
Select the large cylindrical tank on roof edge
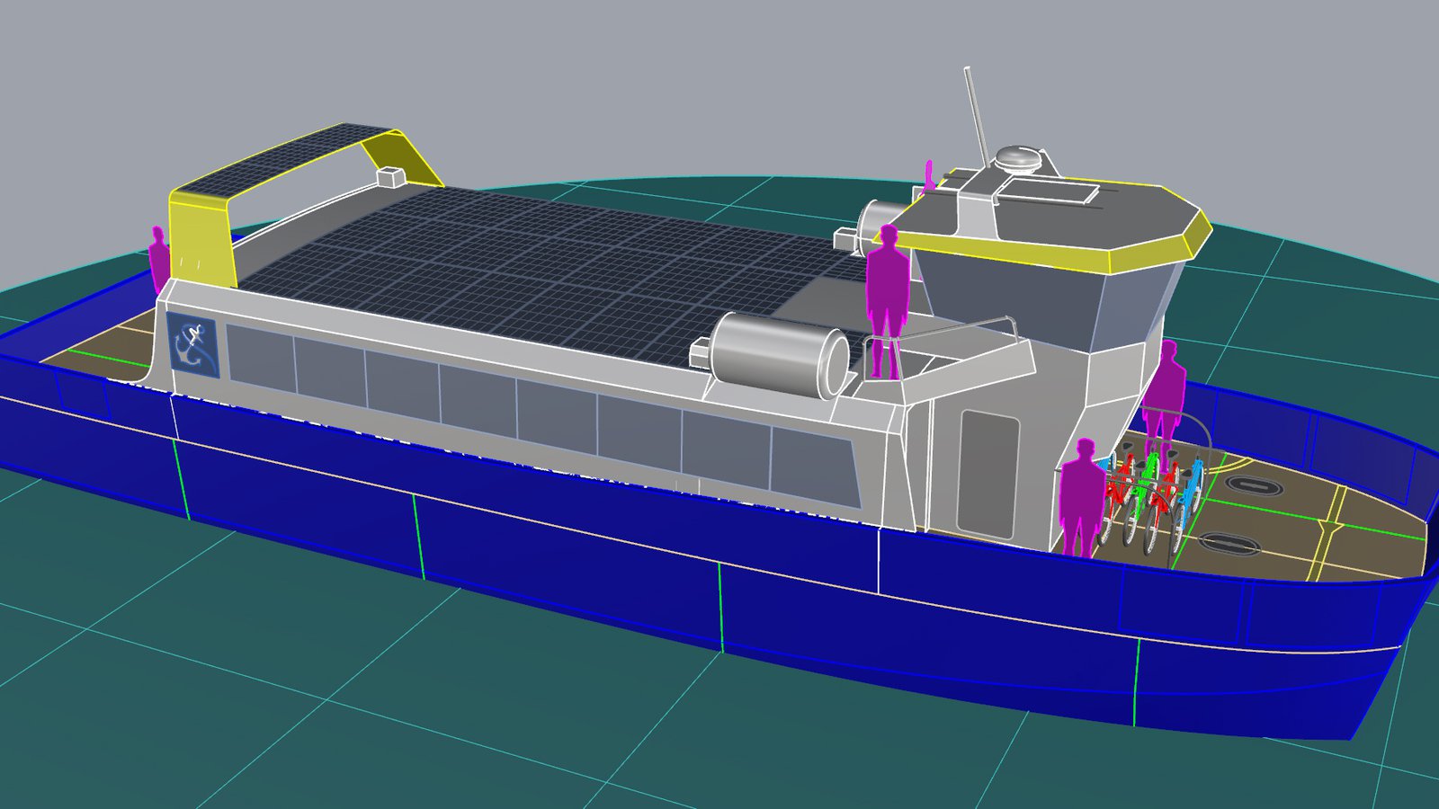[779, 356]
